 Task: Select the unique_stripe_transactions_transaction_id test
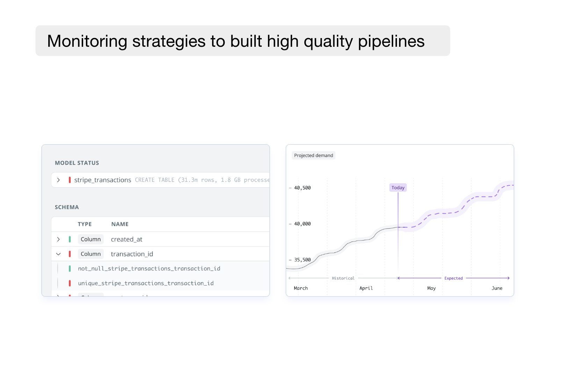coord(146,283)
